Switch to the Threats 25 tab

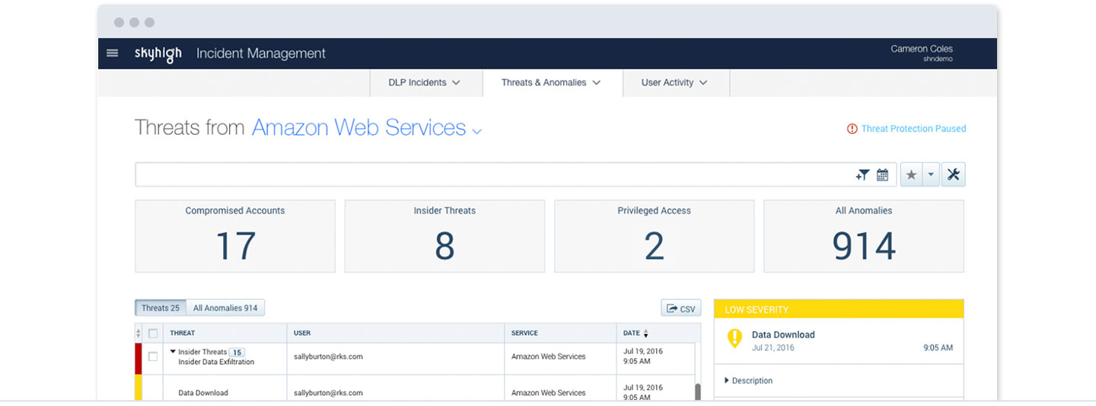(x=161, y=308)
